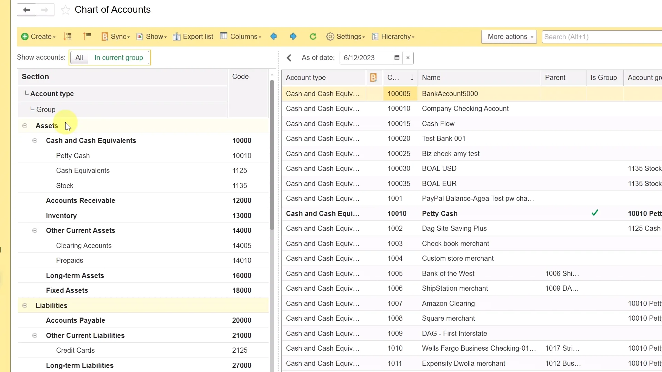Screen dimensions: 662x372
Task: Open the date picker calendar icon
Action: pyautogui.click(x=397, y=58)
